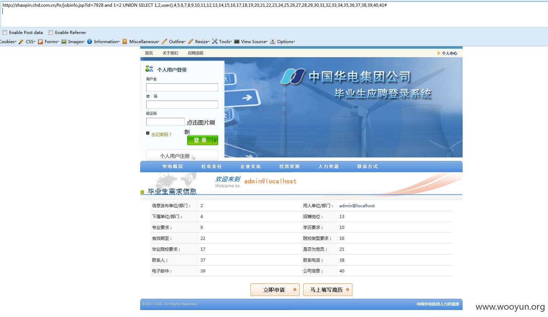The width and height of the screenshot is (548, 317).
Task: Open the View Source menu
Action: (x=254, y=42)
